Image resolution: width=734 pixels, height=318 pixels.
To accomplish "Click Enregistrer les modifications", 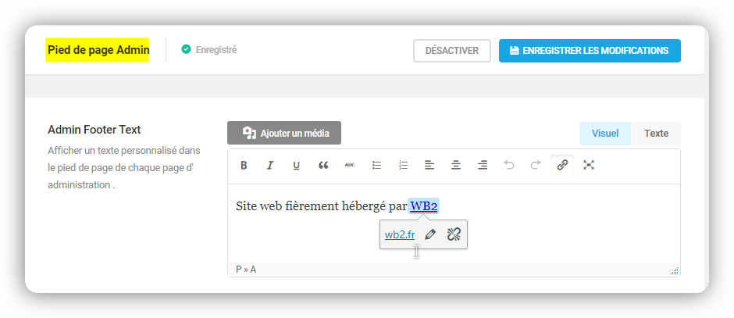I will point(590,51).
